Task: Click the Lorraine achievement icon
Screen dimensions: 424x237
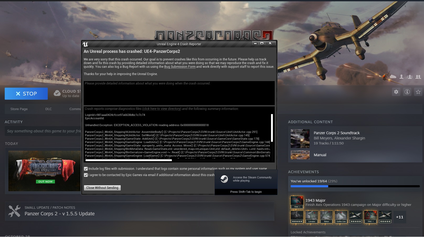Action: (x=312, y=217)
